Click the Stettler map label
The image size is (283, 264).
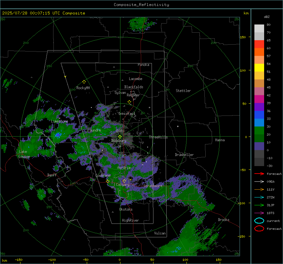click(x=183, y=91)
